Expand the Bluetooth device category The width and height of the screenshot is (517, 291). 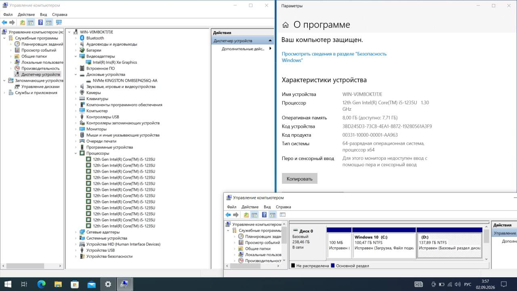76,38
